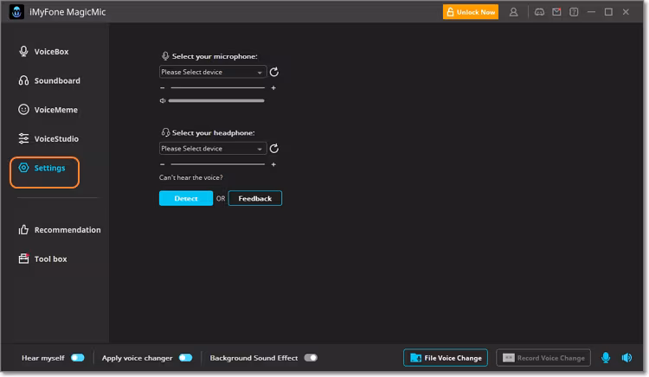Toggle the Apply voice changer switch

[x=186, y=358]
